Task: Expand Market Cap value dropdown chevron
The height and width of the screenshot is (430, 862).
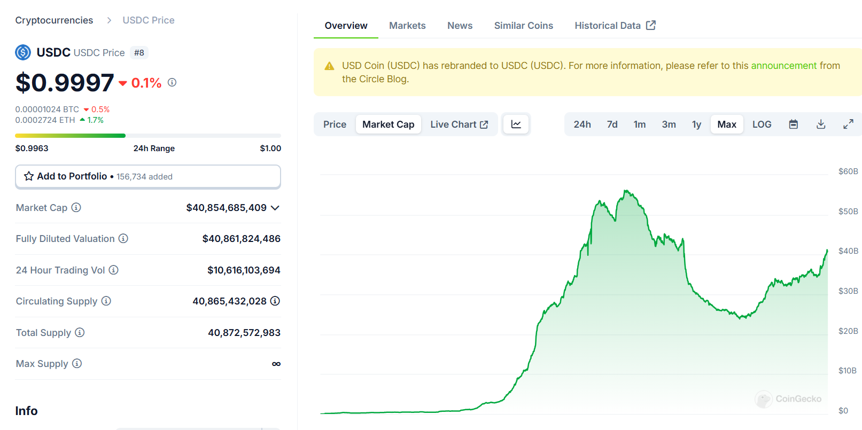Action: point(275,208)
